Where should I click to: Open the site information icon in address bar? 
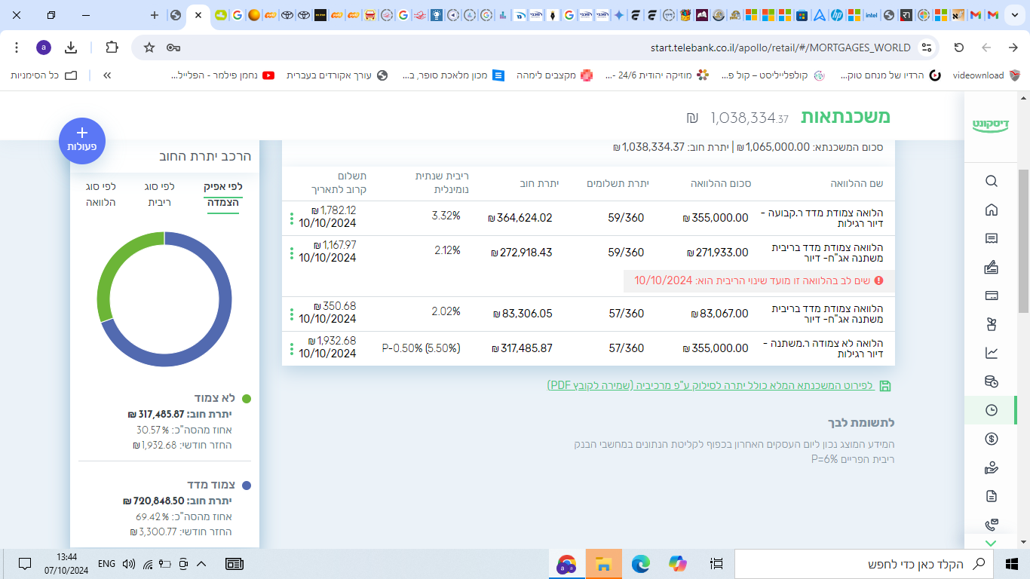pyautogui.click(x=927, y=47)
